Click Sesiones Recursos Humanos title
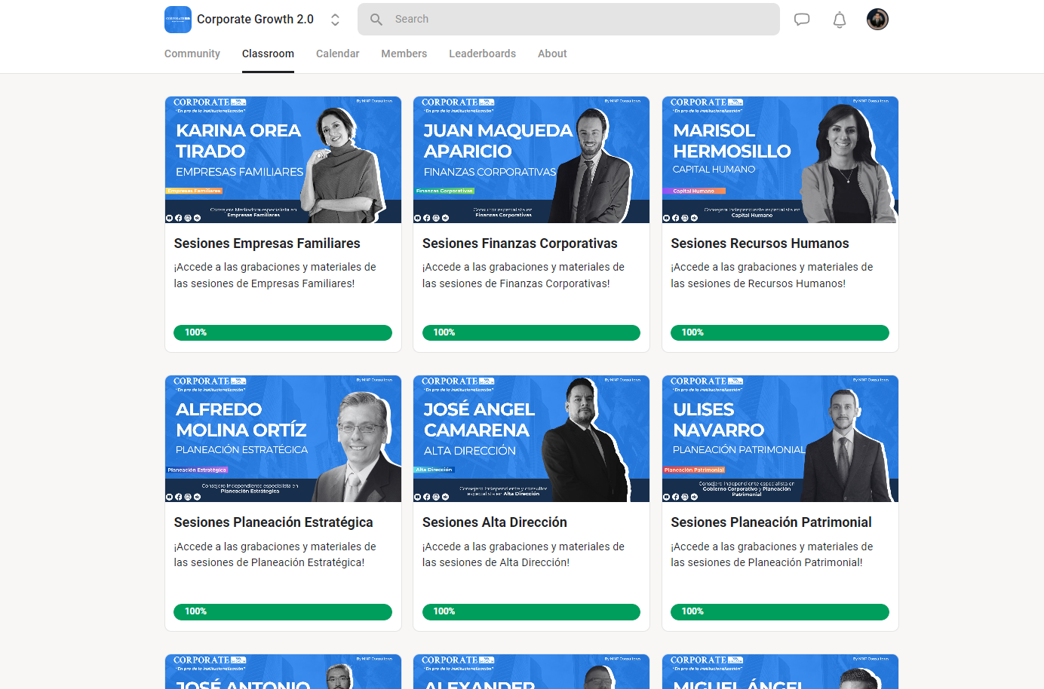The height and width of the screenshot is (689, 1044). pos(760,243)
